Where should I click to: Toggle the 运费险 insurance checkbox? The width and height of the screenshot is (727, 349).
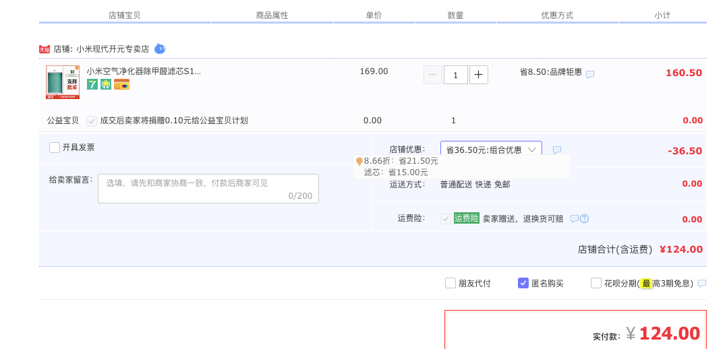[446, 219]
